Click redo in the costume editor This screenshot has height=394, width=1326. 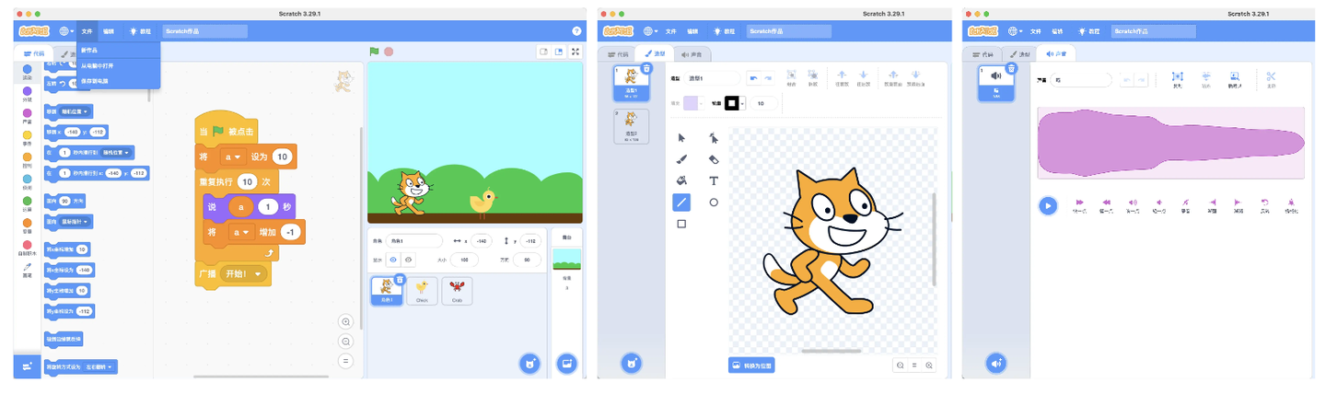769,78
